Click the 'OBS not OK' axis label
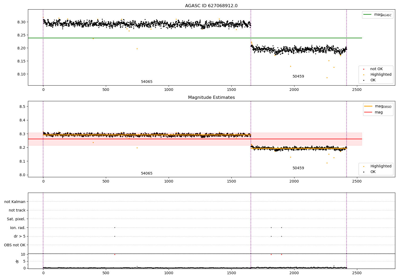 click(15, 245)
